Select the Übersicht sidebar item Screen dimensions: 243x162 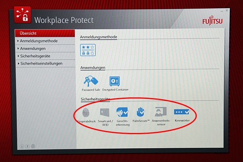tap(45, 33)
